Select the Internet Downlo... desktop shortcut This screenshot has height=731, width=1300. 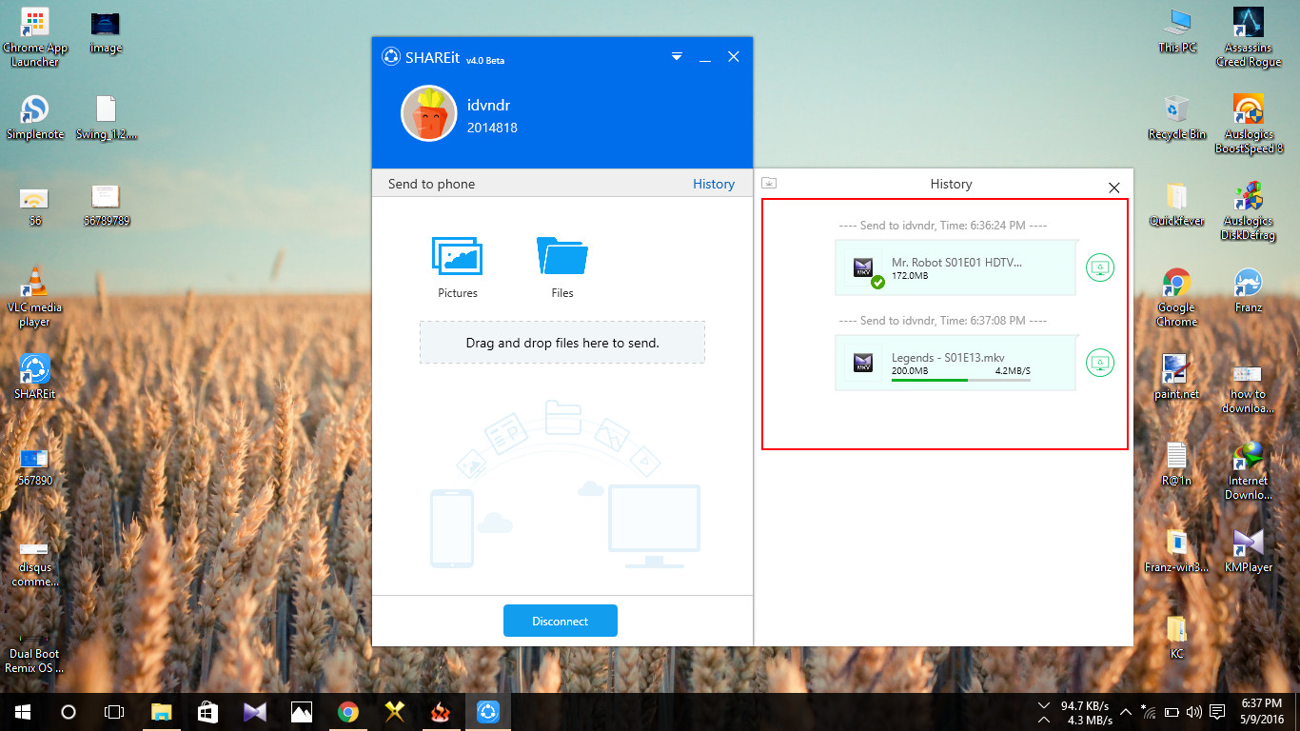pyautogui.click(x=1248, y=471)
